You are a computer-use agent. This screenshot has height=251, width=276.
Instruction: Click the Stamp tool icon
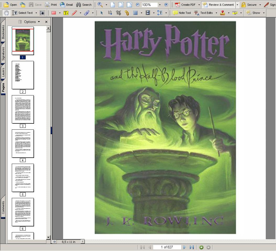click(x=223, y=13)
